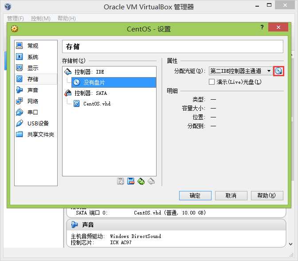298x261 pixels.
Task: Click the optical disc icon for 没有盘片
Action: click(x=76, y=82)
